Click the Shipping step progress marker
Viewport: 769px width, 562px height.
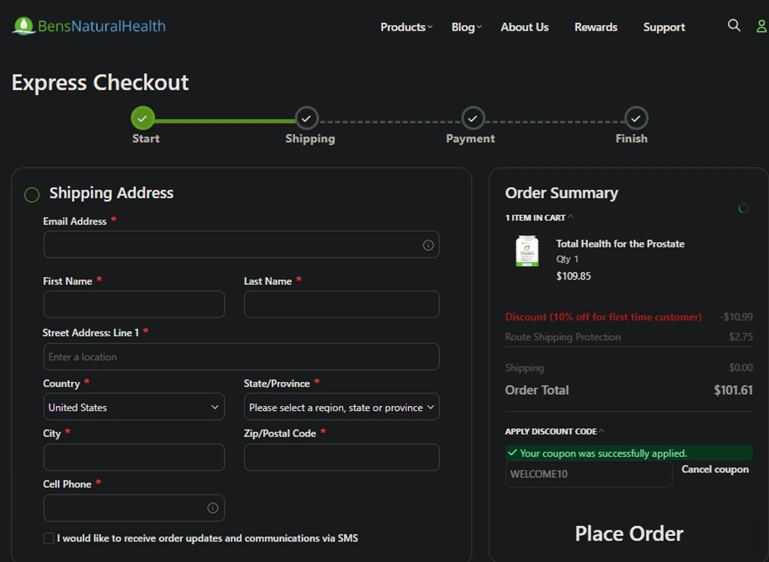307,118
